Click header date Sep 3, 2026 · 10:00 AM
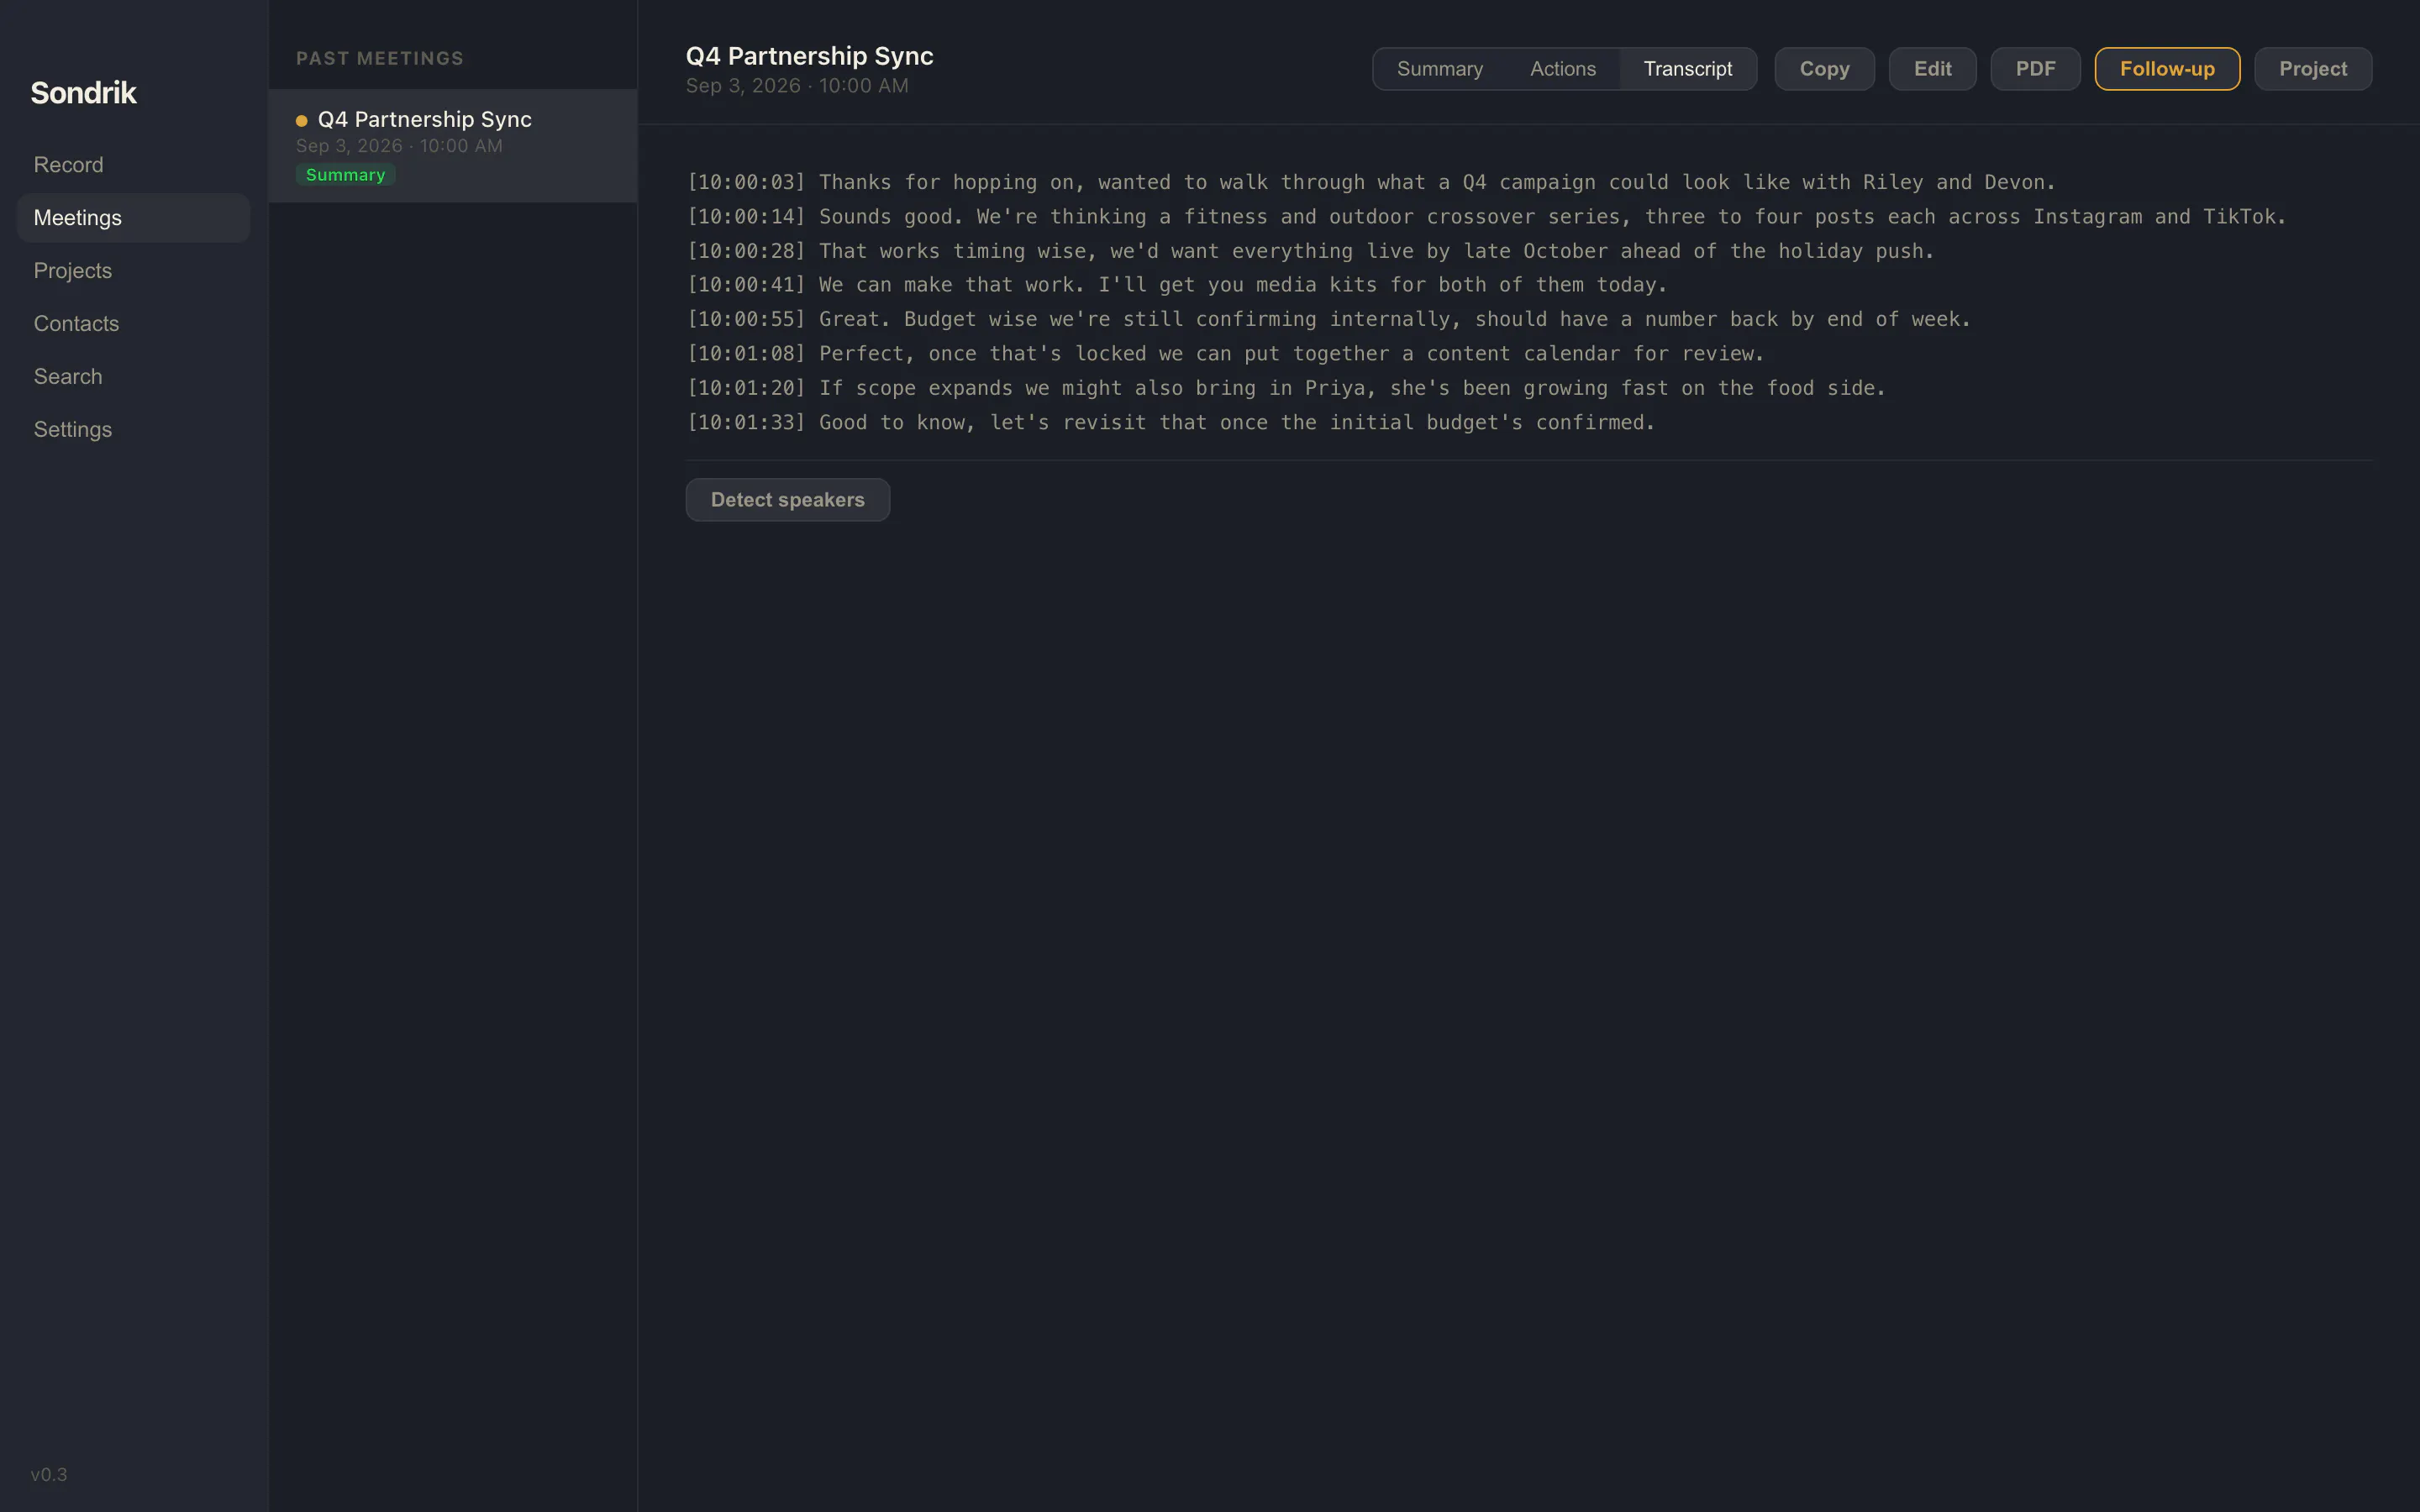 pyautogui.click(x=797, y=86)
